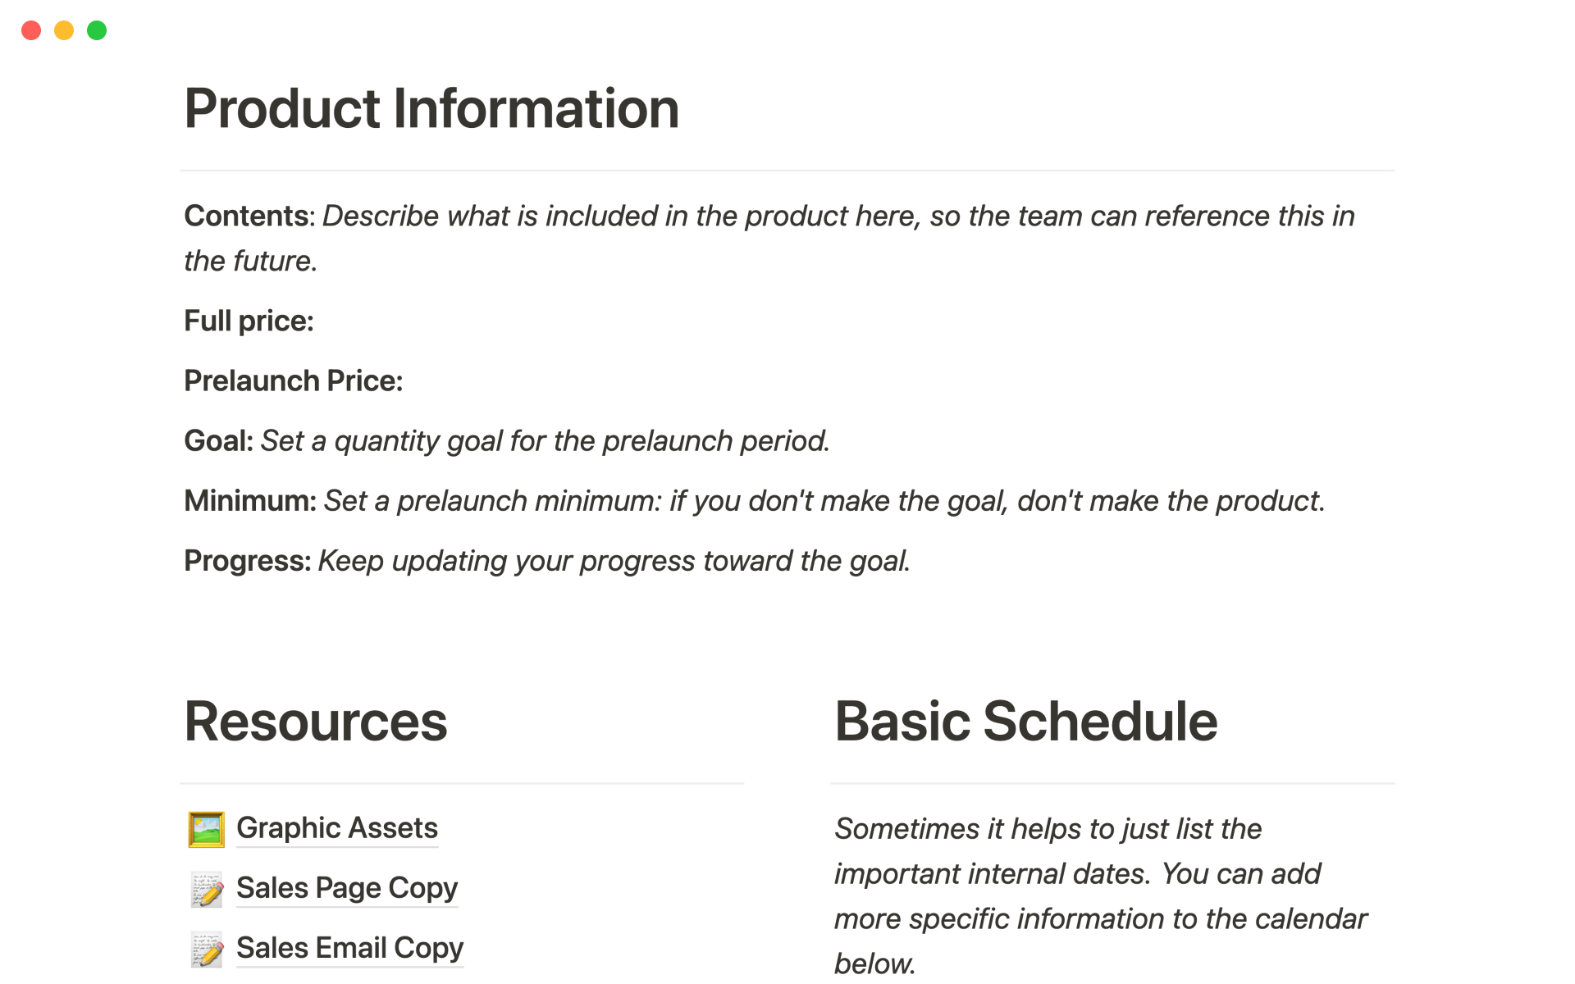1575x984 pixels.
Task: Click the memo icon beside Sales Page Copy
Action: 206,889
